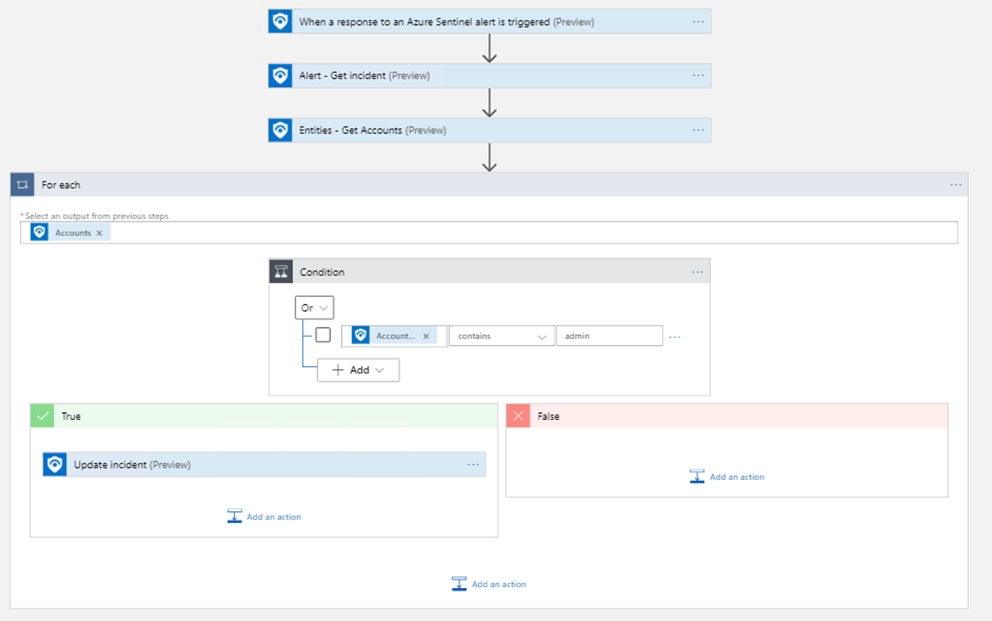Open the ellipsis menu on the condition row

674,337
